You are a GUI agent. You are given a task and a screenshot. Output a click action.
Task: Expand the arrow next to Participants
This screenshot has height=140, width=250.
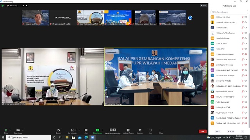point(79,130)
